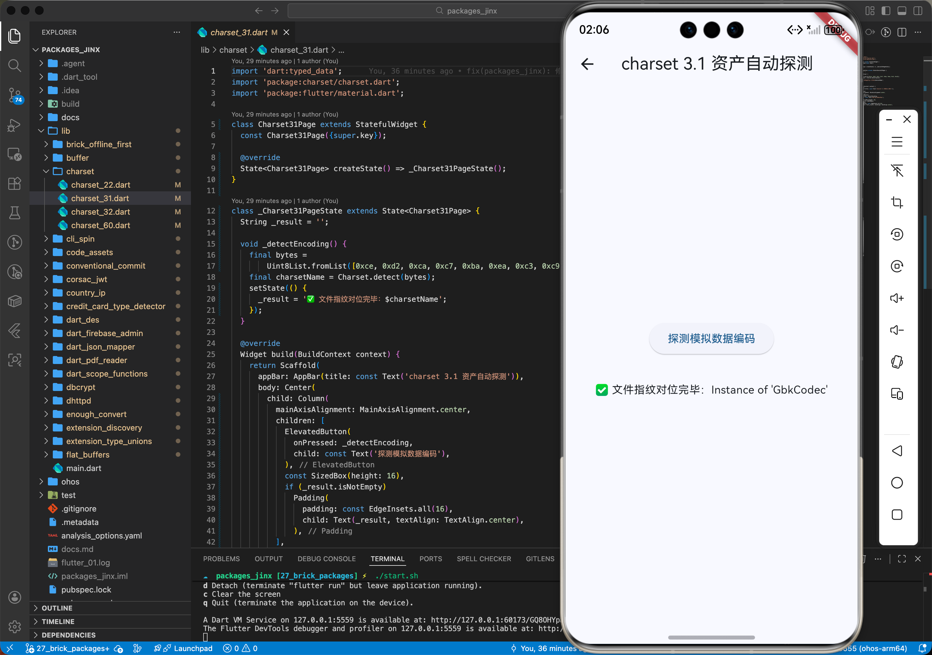932x655 pixels.
Task: Open charset_60.dart in explorer
Action: tap(100, 225)
